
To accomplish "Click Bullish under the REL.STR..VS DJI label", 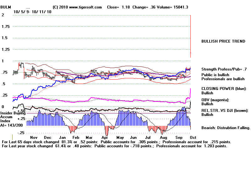I will pos(207,115).
